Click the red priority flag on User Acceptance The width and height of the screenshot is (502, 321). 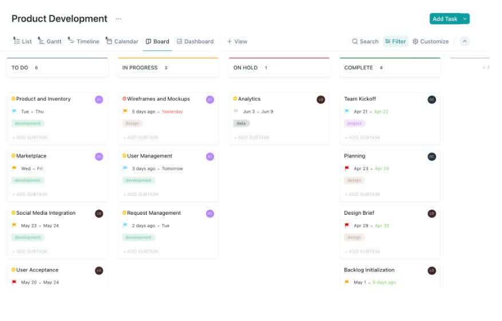tap(14, 282)
